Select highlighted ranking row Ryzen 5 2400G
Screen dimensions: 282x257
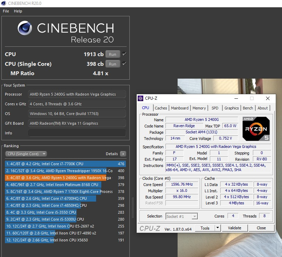(x=65, y=178)
